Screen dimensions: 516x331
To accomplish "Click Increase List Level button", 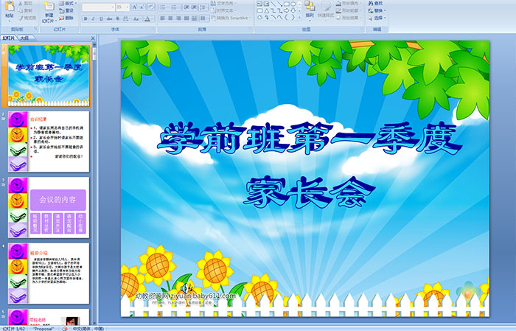I will [x=195, y=7].
